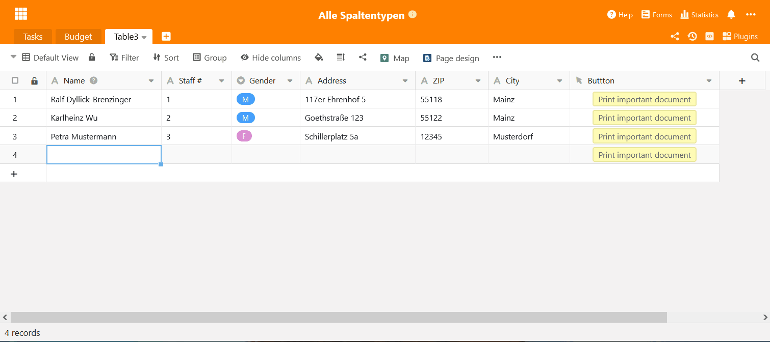
Task: Open the Table3 tab dropdown arrow
Action: pyautogui.click(x=144, y=37)
